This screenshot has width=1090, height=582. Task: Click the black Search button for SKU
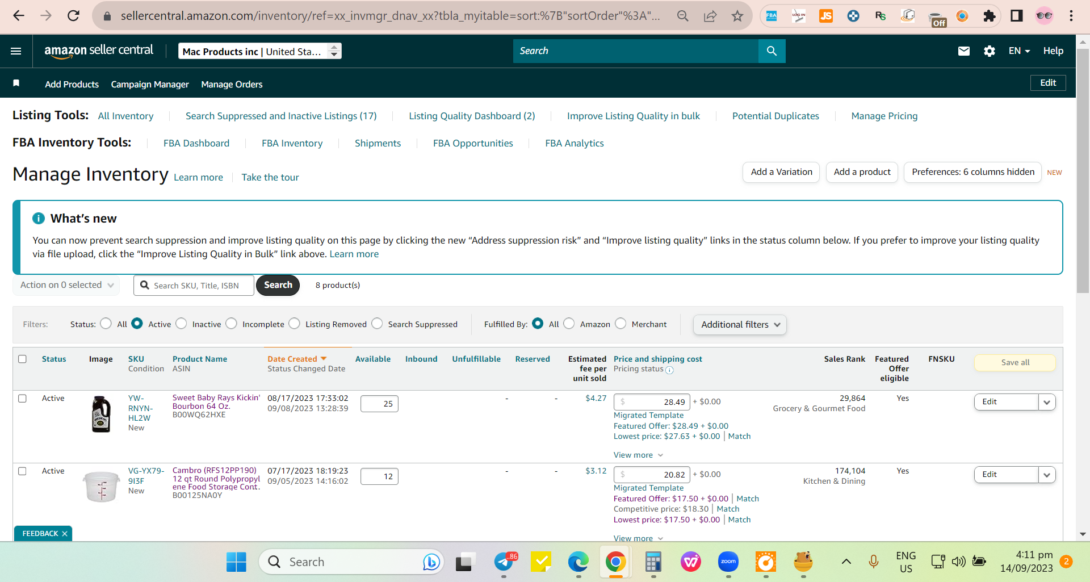(x=278, y=285)
